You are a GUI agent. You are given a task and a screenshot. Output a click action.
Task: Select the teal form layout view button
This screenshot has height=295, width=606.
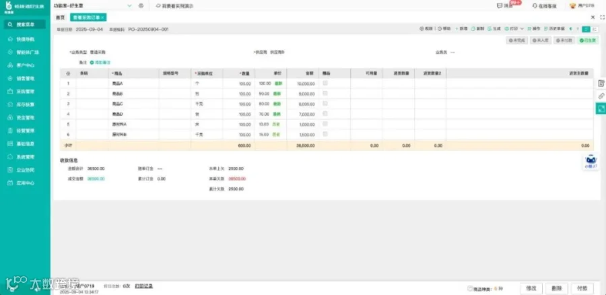[586, 29]
